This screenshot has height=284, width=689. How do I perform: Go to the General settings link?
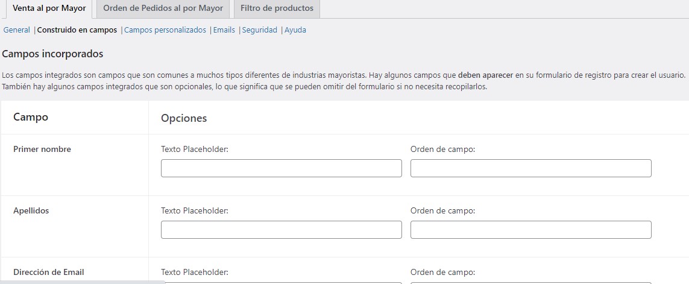(17, 30)
